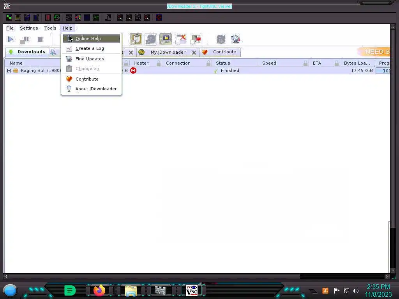The image size is (399, 299).
Task: Toggle the green Alt key icon in VNC toolbar
Action: point(96,18)
